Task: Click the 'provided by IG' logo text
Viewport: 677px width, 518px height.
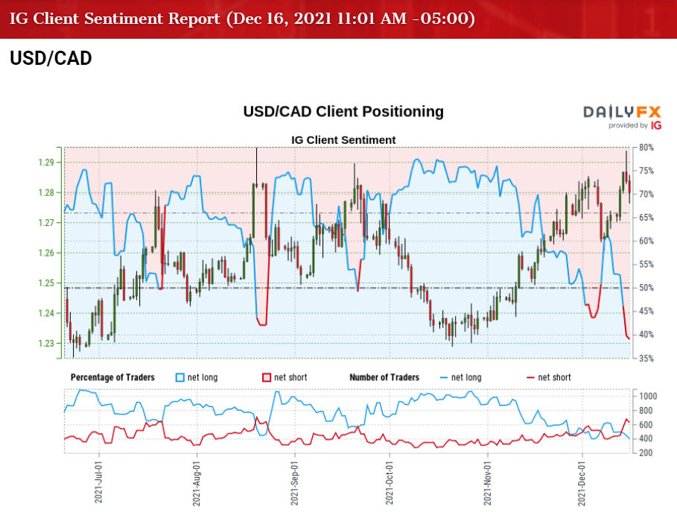Action: [635, 125]
